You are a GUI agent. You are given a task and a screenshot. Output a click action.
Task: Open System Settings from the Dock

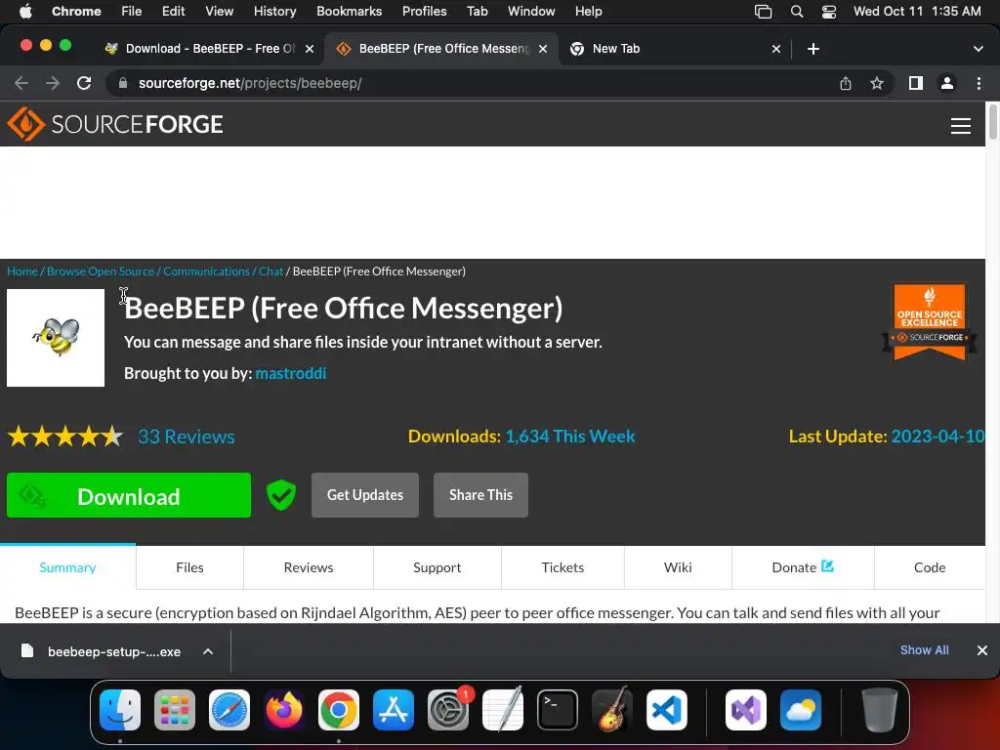(448, 710)
